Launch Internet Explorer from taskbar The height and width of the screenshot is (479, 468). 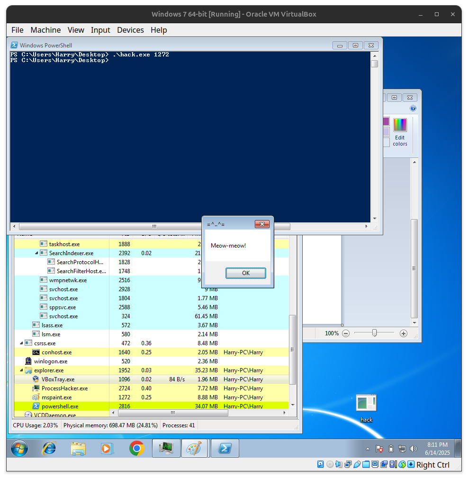(49, 449)
